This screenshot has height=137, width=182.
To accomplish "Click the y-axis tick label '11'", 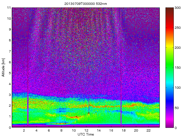I will [x=9, y=8].
